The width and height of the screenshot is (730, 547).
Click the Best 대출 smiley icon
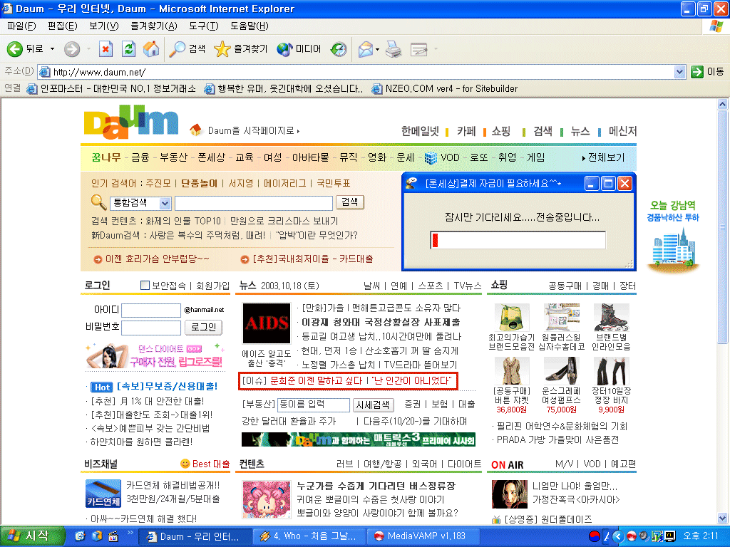tap(185, 463)
